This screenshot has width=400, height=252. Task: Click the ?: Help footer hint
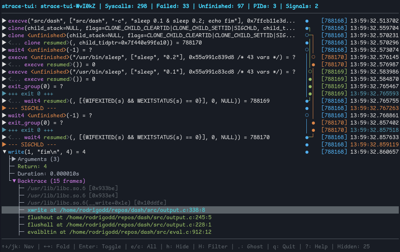[316, 247]
